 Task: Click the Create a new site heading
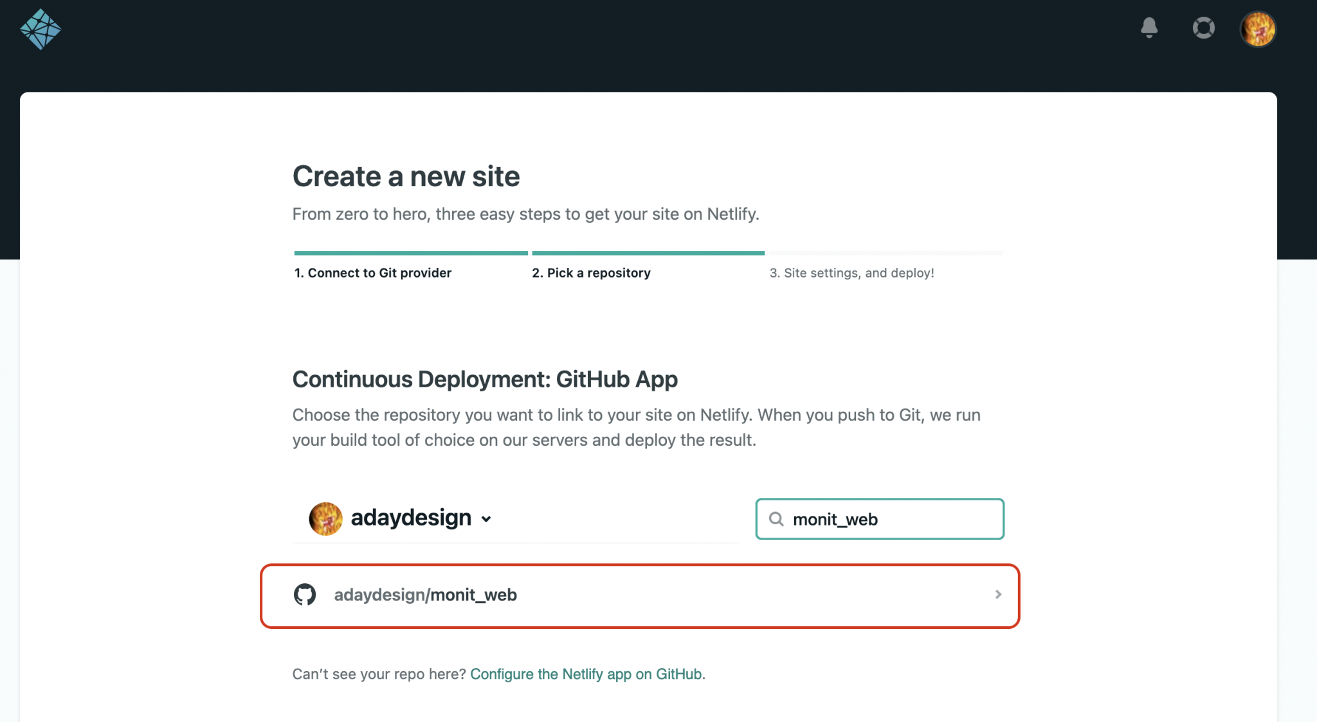point(406,176)
